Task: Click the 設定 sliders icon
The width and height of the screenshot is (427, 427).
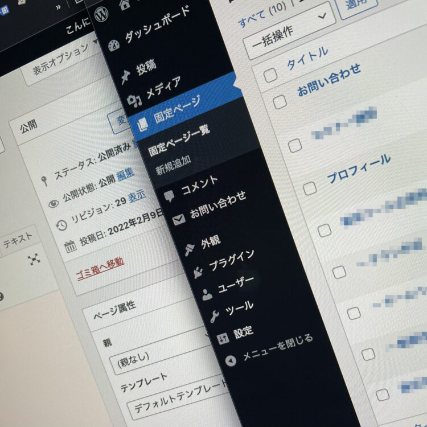Action: pyautogui.click(x=223, y=339)
